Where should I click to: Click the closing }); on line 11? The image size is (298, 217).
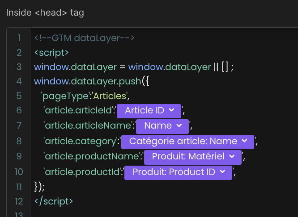39,187
